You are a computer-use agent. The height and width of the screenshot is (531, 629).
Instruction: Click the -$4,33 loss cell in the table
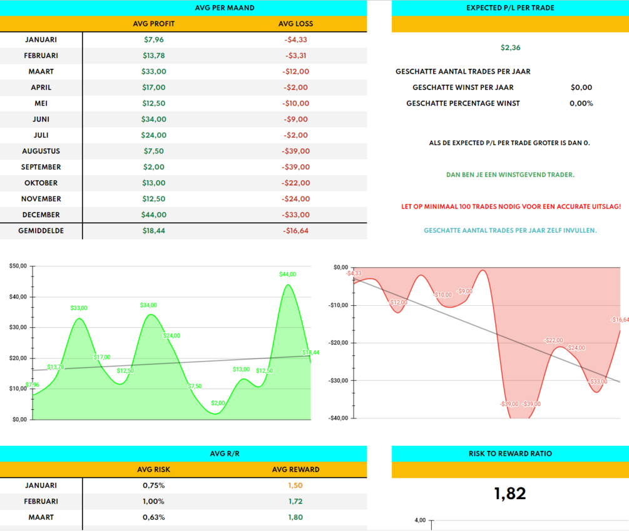(x=295, y=39)
